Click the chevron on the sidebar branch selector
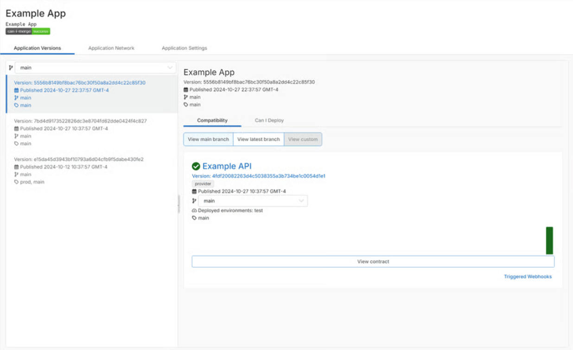 click(170, 68)
